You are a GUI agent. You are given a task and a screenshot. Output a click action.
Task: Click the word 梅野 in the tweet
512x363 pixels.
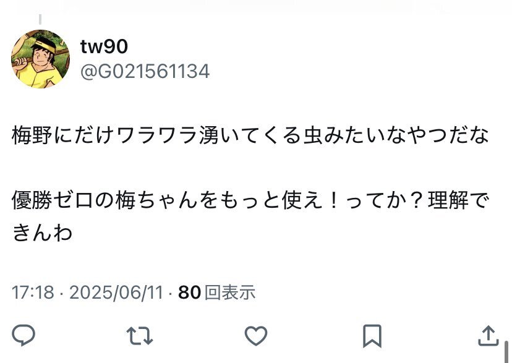32,135
